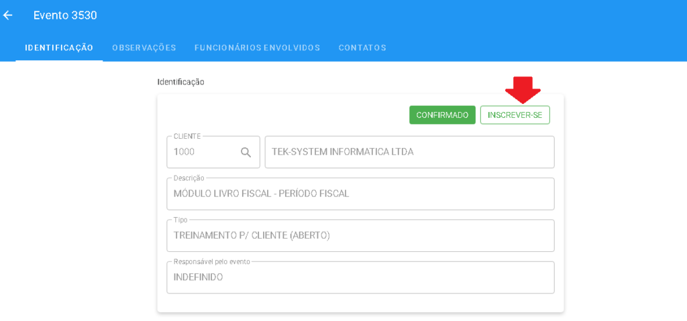Select the Descrição field with Módulo Livro Fiscal
Screen dimensions: 687x321
(x=360, y=194)
